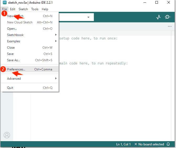This screenshot has height=148, width=176.
Task: Choose Open... from the File menu
Action: (30, 29)
